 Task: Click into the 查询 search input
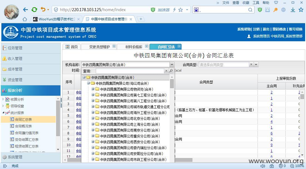[x=130, y=71]
